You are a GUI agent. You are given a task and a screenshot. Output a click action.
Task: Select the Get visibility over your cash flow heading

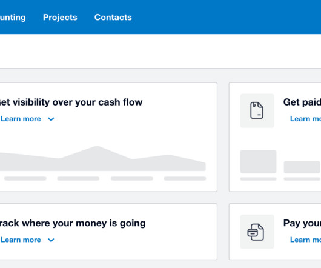[71, 102]
